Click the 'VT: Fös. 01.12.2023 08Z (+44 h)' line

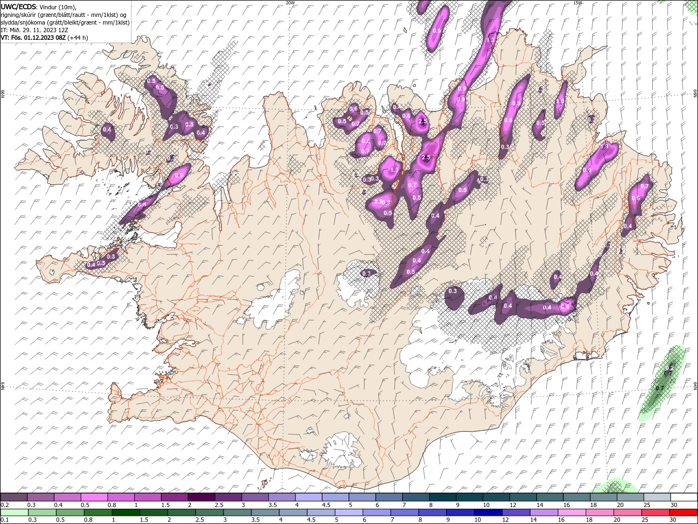pyautogui.click(x=45, y=38)
